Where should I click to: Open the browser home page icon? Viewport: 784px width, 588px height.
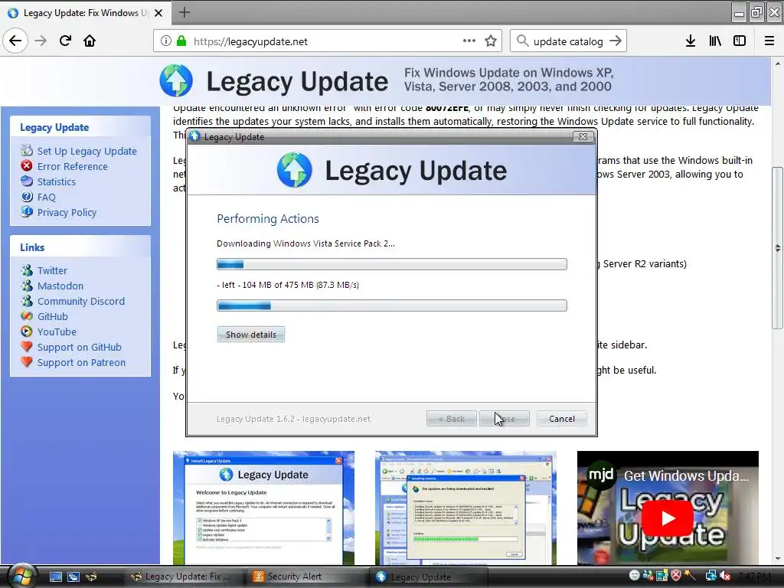pyautogui.click(x=90, y=41)
